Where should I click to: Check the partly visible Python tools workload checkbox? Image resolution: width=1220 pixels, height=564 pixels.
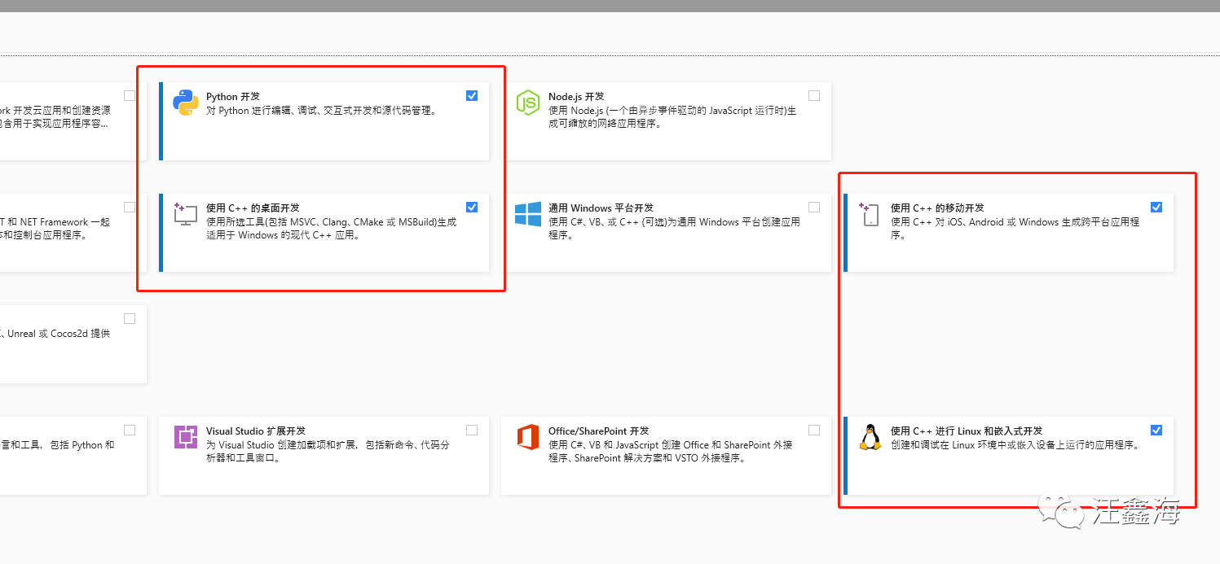(x=130, y=430)
